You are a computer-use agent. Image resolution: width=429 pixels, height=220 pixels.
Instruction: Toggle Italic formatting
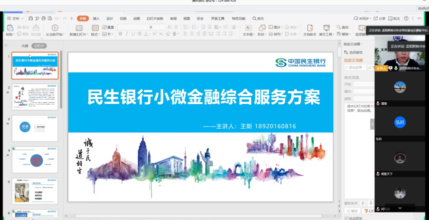coord(127,33)
